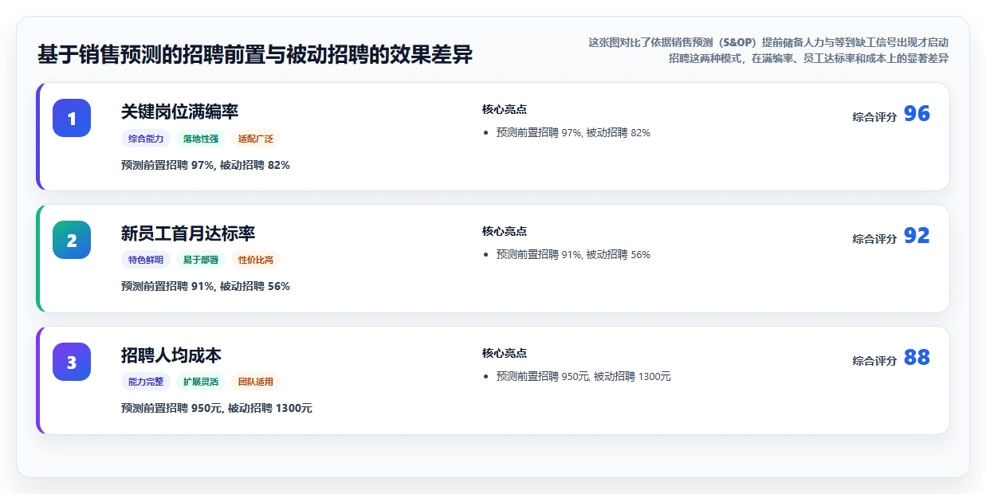Click 综合评分 label beside score 92

click(874, 239)
